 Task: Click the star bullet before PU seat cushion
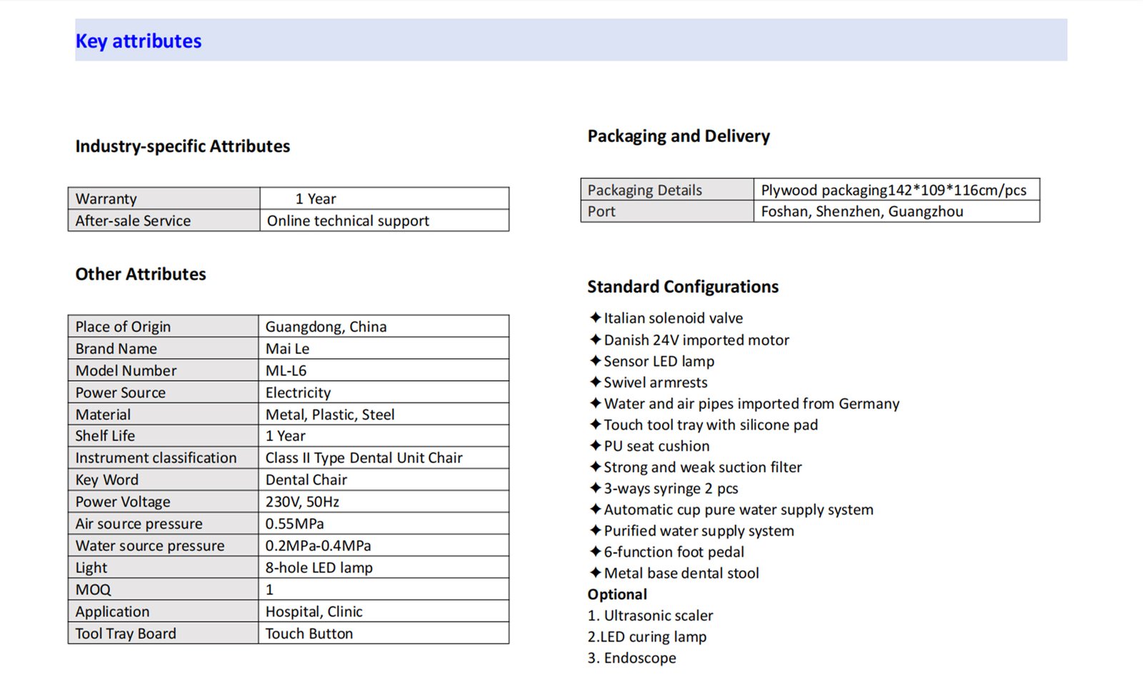click(x=595, y=445)
